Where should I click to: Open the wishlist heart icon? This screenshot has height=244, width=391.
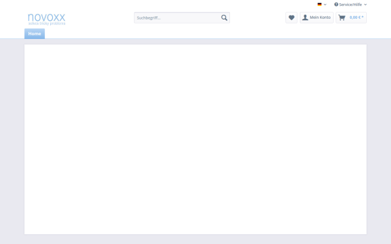291,18
